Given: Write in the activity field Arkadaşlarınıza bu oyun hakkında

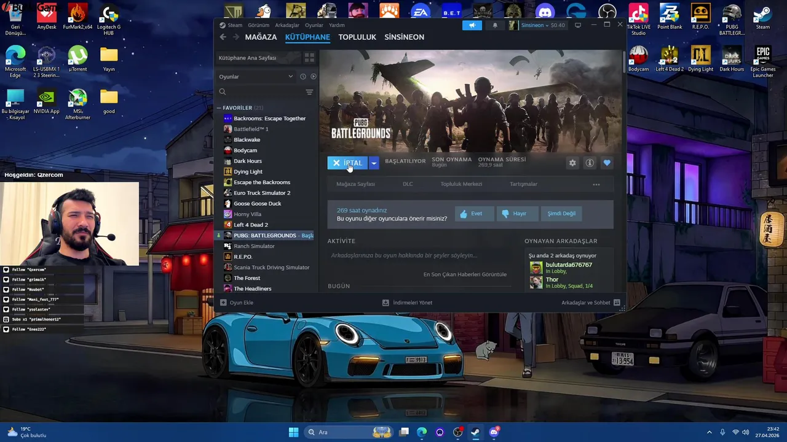Looking at the screenshot, I should (419, 255).
